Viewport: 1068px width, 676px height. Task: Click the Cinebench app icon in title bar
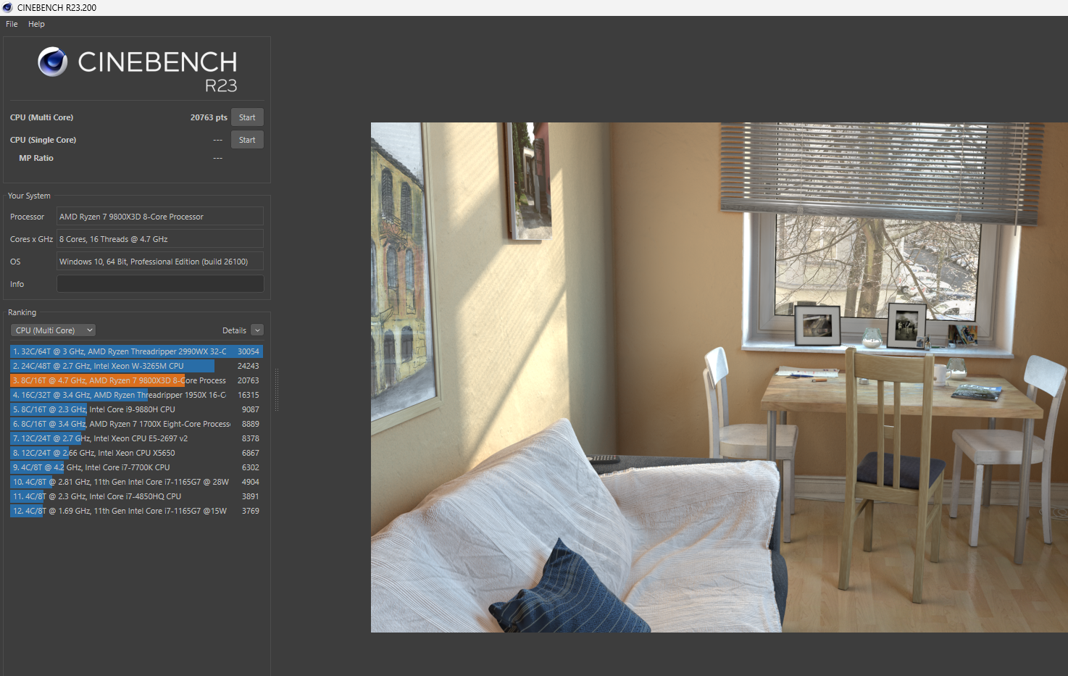(x=7, y=7)
